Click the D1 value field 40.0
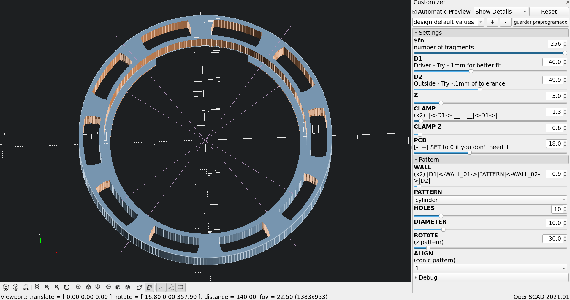 553,62
